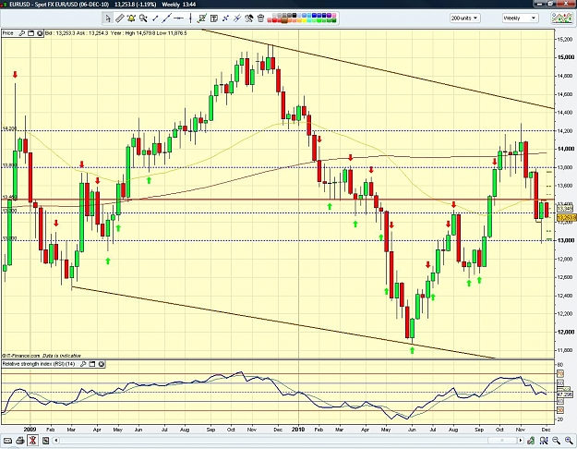
Task: Click the Bid/Ask year high low info text
Action: click(116, 33)
